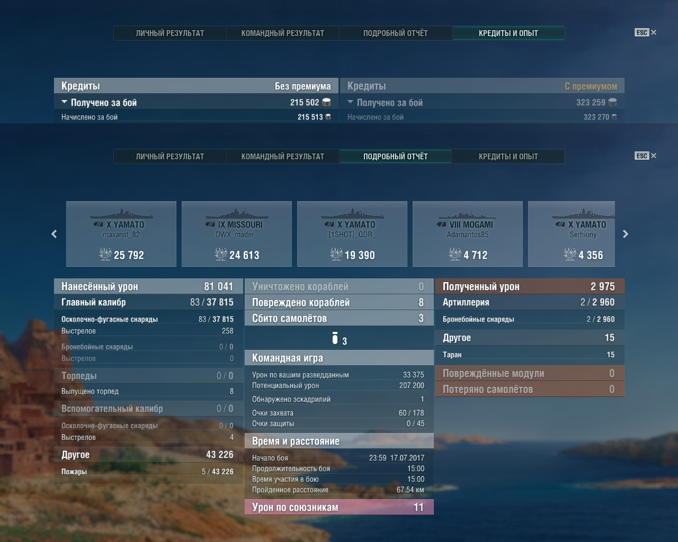
Task: Click Таран 15 row
Action: point(529,355)
